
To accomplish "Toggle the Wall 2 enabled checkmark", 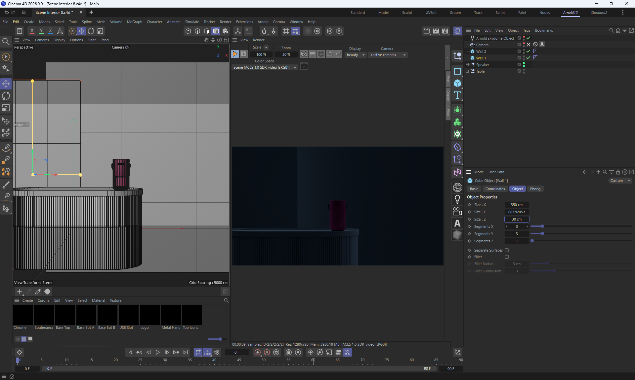I will (528, 51).
